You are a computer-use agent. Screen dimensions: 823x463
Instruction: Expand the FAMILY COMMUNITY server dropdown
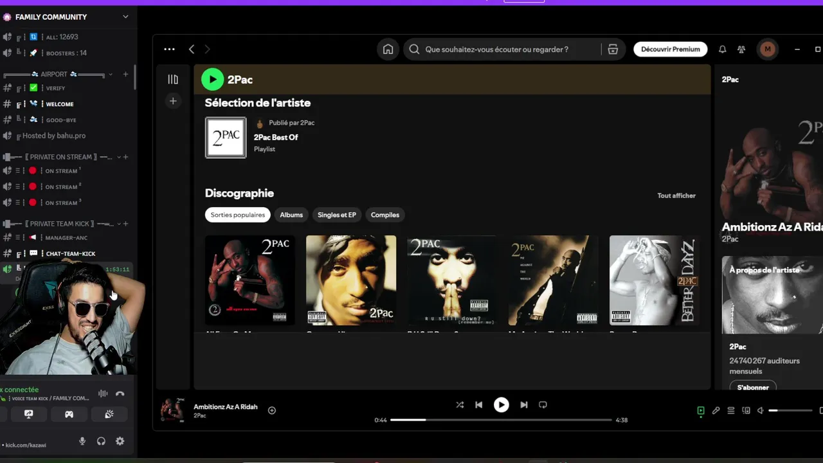[125, 17]
